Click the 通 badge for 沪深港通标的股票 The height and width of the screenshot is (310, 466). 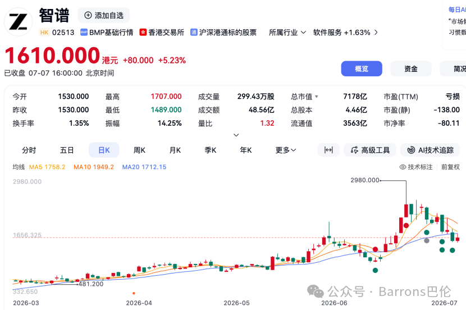coord(194,33)
